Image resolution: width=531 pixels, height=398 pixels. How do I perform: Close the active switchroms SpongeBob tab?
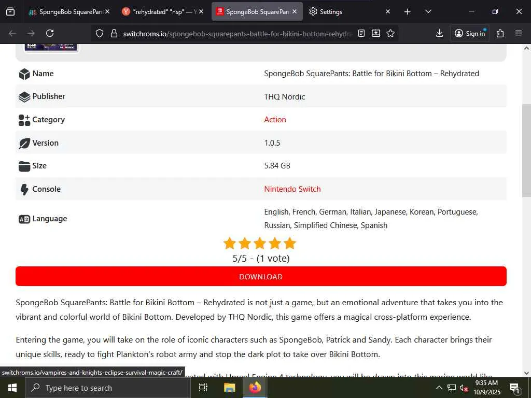point(295,11)
